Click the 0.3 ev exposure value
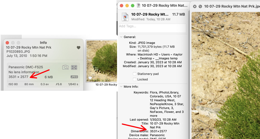 coord(45,84)
